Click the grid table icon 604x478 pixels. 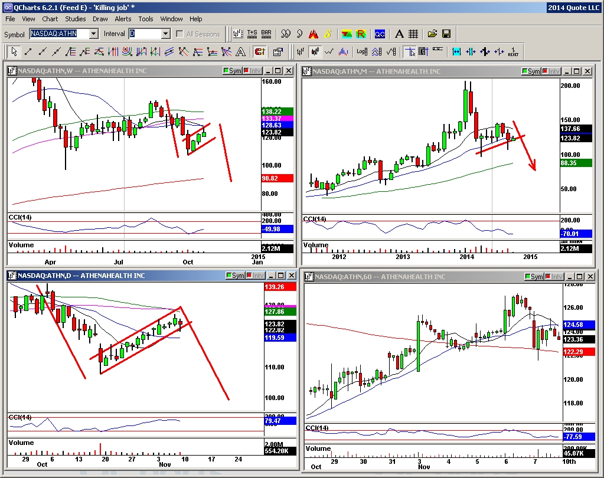(x=413, y=34)
